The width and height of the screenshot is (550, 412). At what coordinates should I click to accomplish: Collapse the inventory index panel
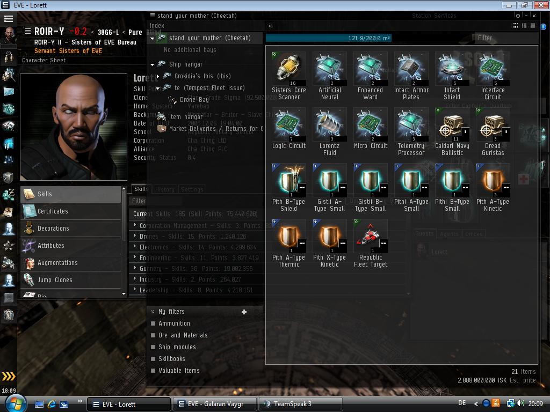click(x=270, y=26)
